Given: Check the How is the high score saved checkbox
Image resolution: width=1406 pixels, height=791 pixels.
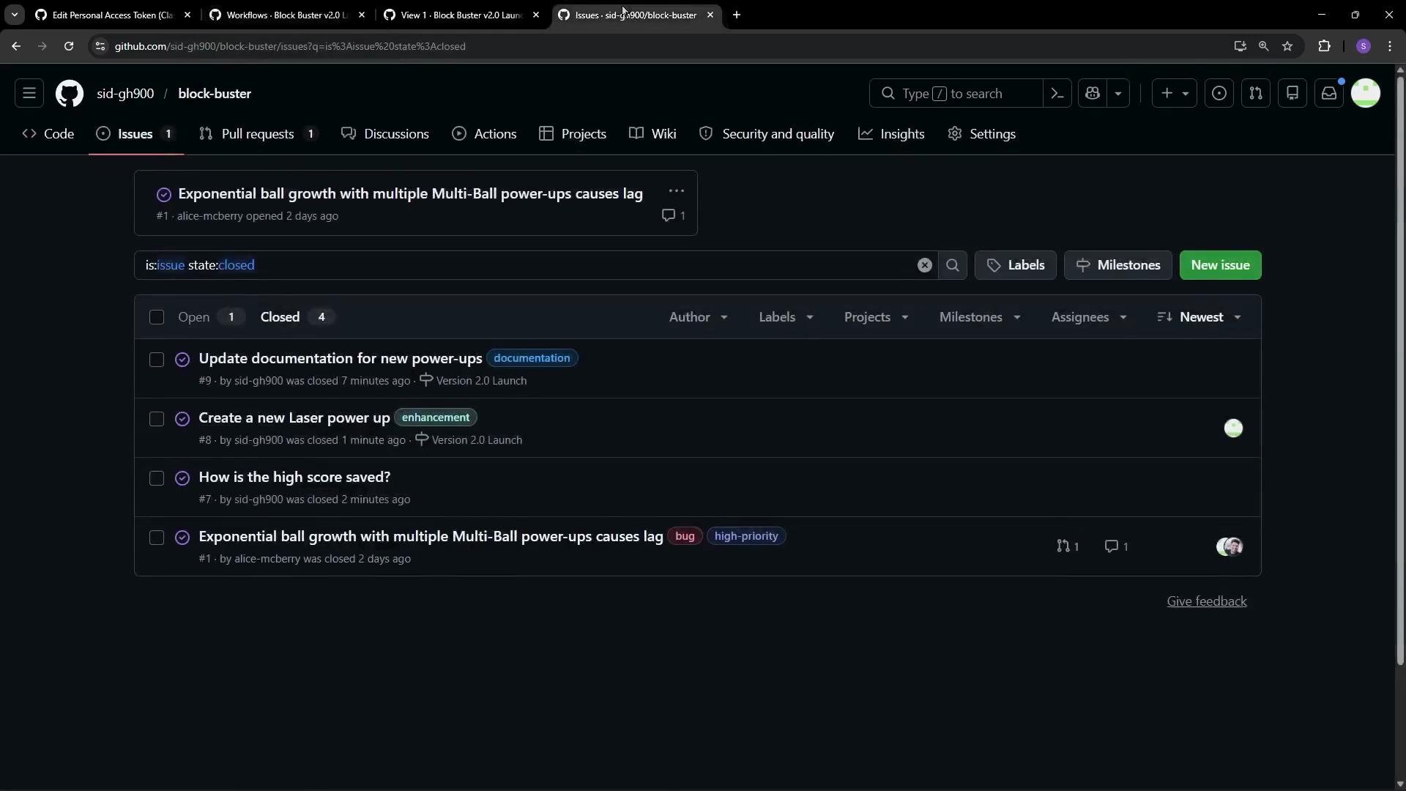Looking at the screenshot, I should pos(157,478).
